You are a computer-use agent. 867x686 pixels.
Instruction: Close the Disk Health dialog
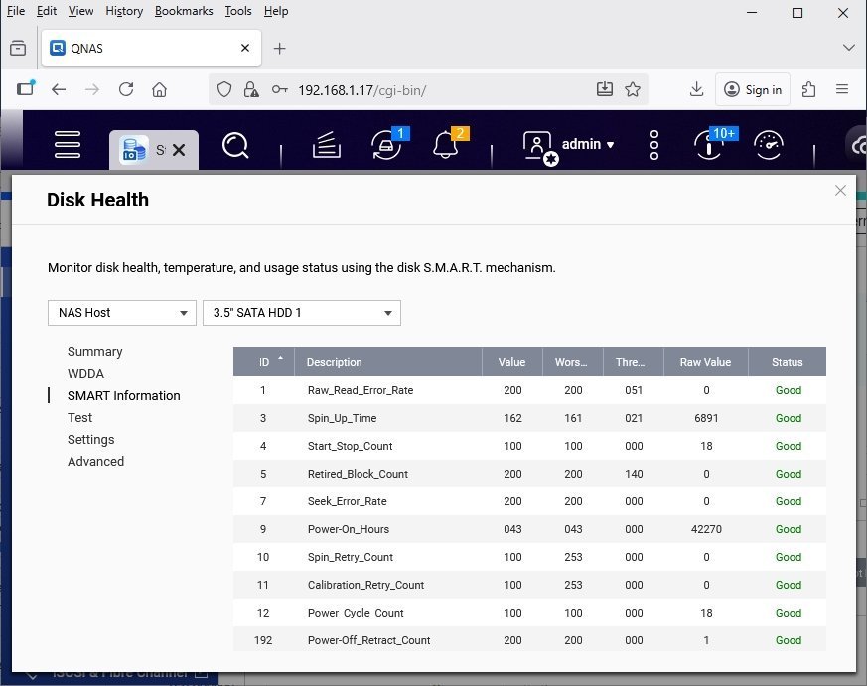point(840,191)
